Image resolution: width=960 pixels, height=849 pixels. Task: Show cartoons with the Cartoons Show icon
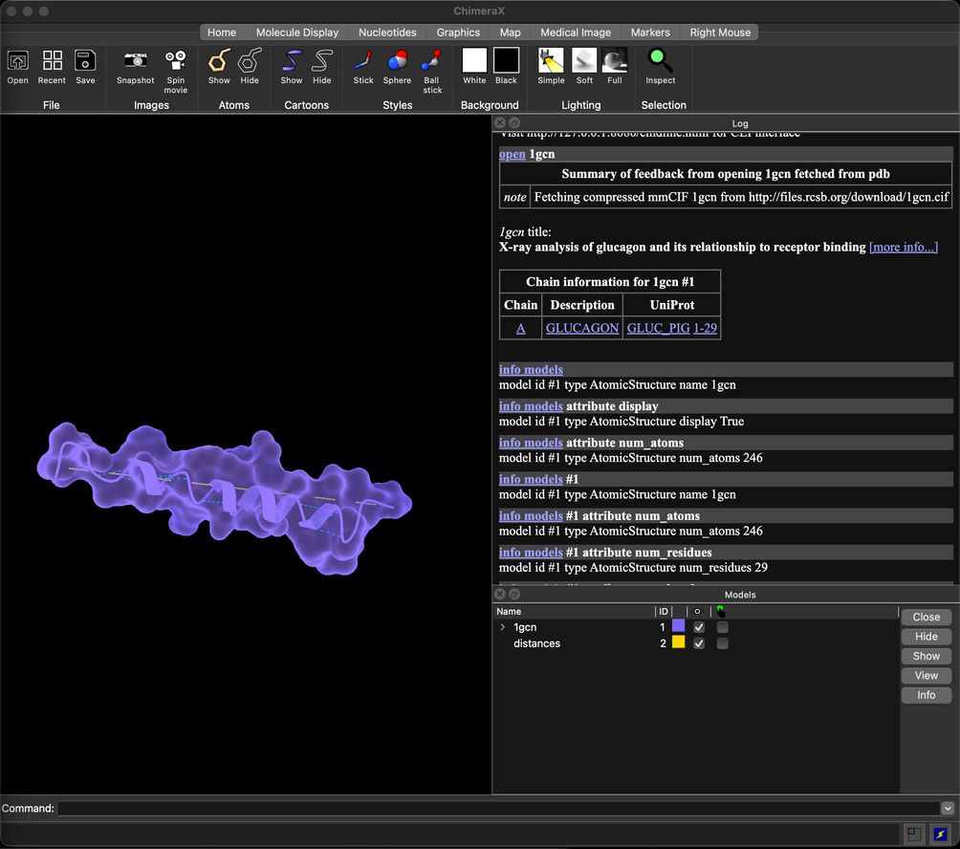click(292, 60)
